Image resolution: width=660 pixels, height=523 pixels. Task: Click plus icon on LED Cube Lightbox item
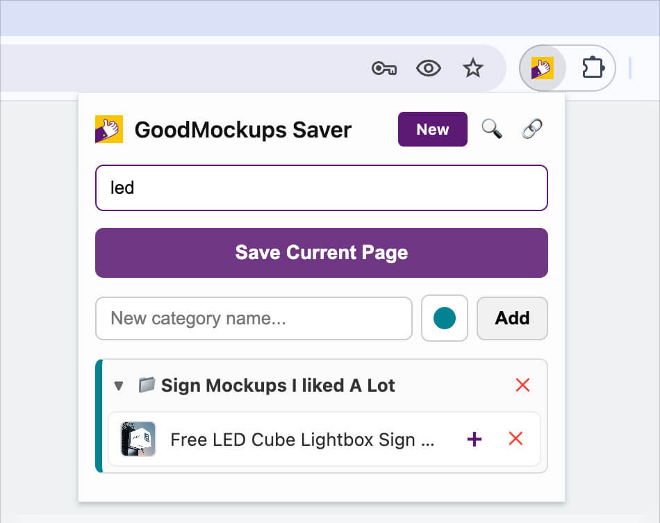475,439
